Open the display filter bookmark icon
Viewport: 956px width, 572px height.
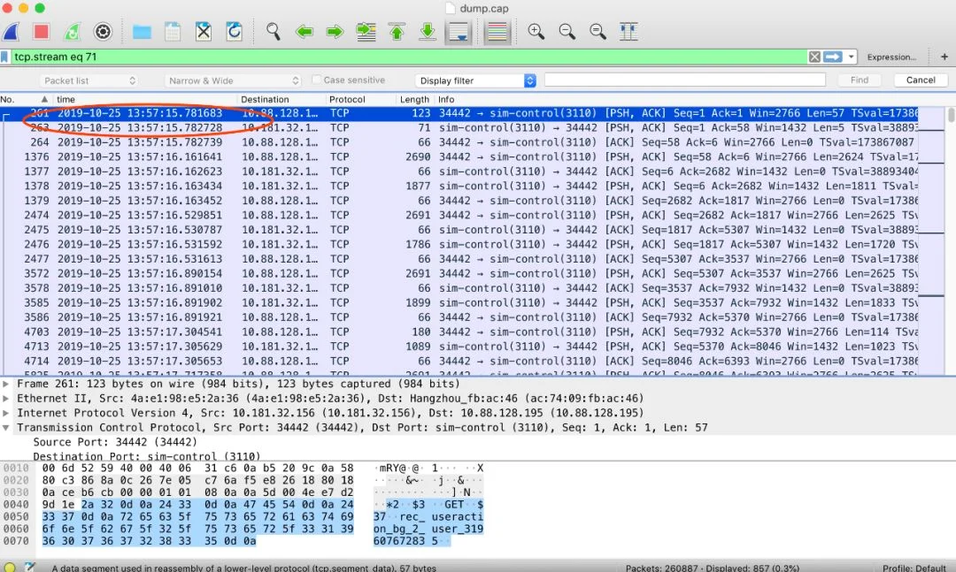click(x=5, y=57)
